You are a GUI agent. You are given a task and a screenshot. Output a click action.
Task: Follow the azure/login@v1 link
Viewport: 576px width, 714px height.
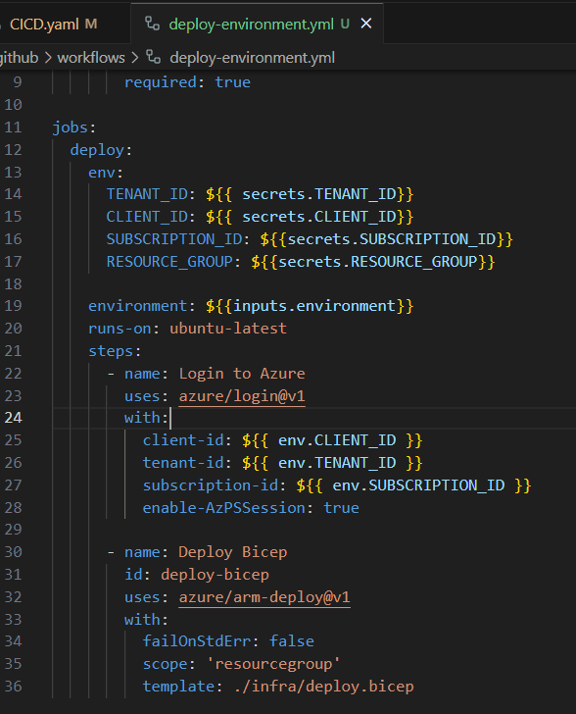(242, 395)
